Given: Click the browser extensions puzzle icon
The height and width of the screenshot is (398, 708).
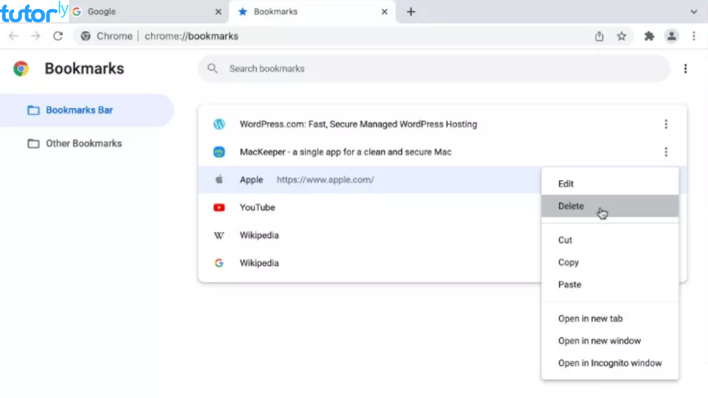Looking at the screenshot, I should (x=649, y=36).
